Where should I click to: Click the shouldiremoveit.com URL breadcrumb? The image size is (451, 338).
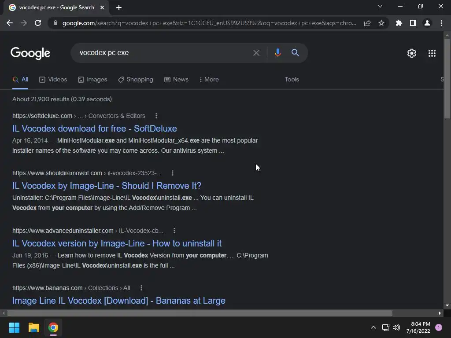click(87, 173)
